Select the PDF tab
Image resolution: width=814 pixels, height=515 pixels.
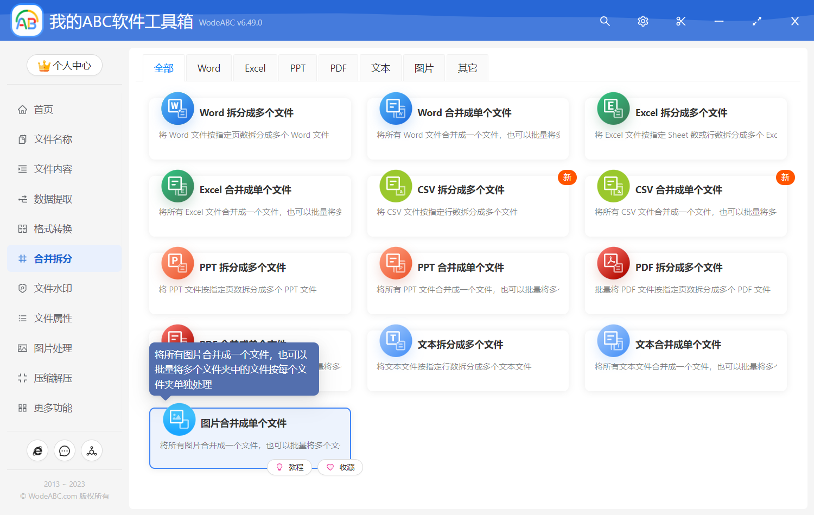[x=338, y=68]
